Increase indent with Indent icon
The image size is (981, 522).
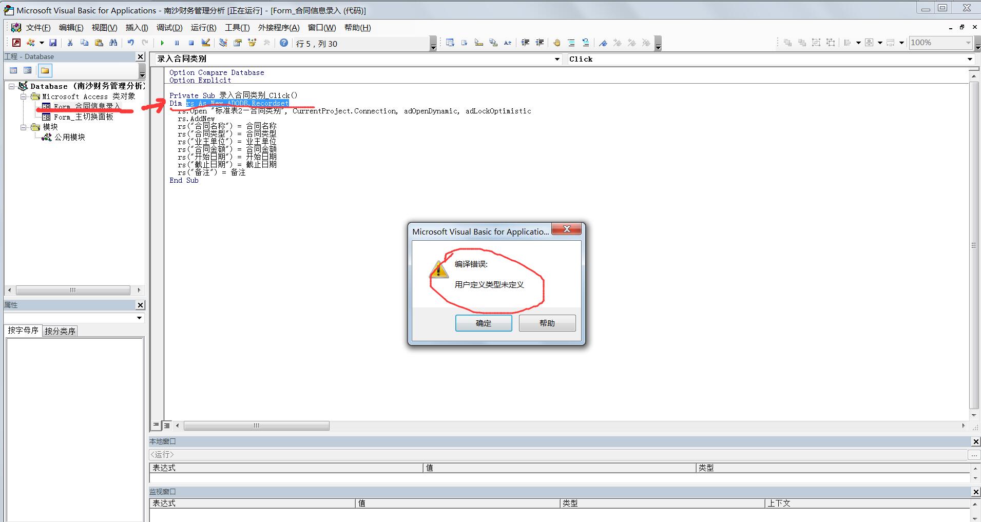pos(525,43)
